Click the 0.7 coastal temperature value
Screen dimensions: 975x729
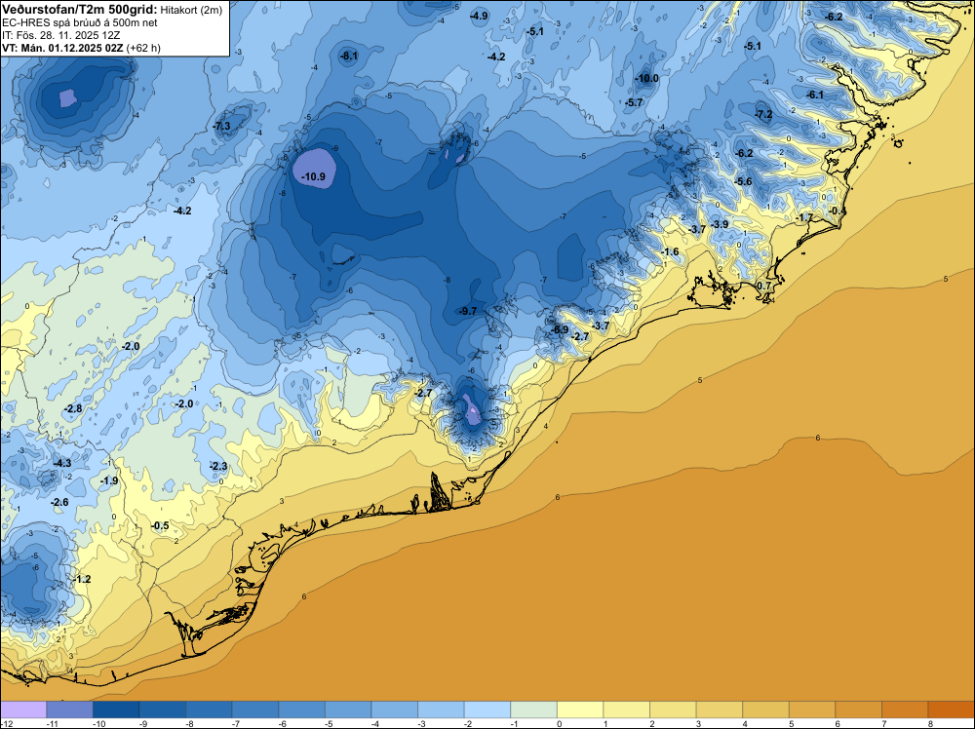click(x=764, y=286)
